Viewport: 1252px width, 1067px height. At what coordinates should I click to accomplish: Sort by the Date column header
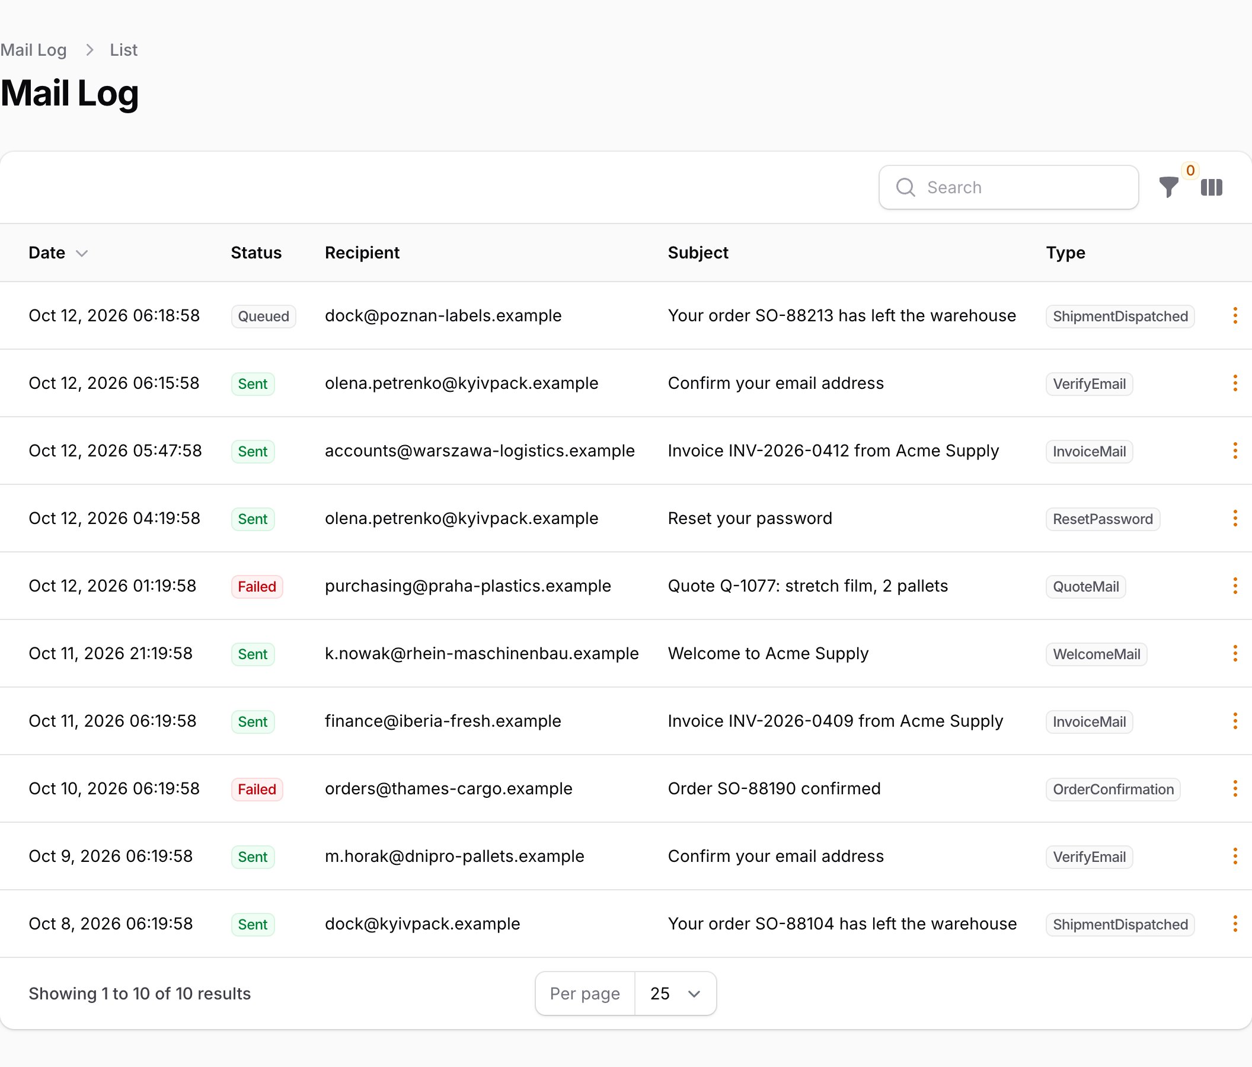pyautogui.click(x=58, y=253)
